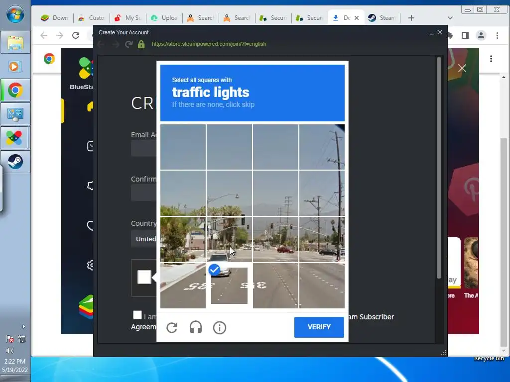
Task: Open the Chrome side panel icon
Action: click(465, 35)
